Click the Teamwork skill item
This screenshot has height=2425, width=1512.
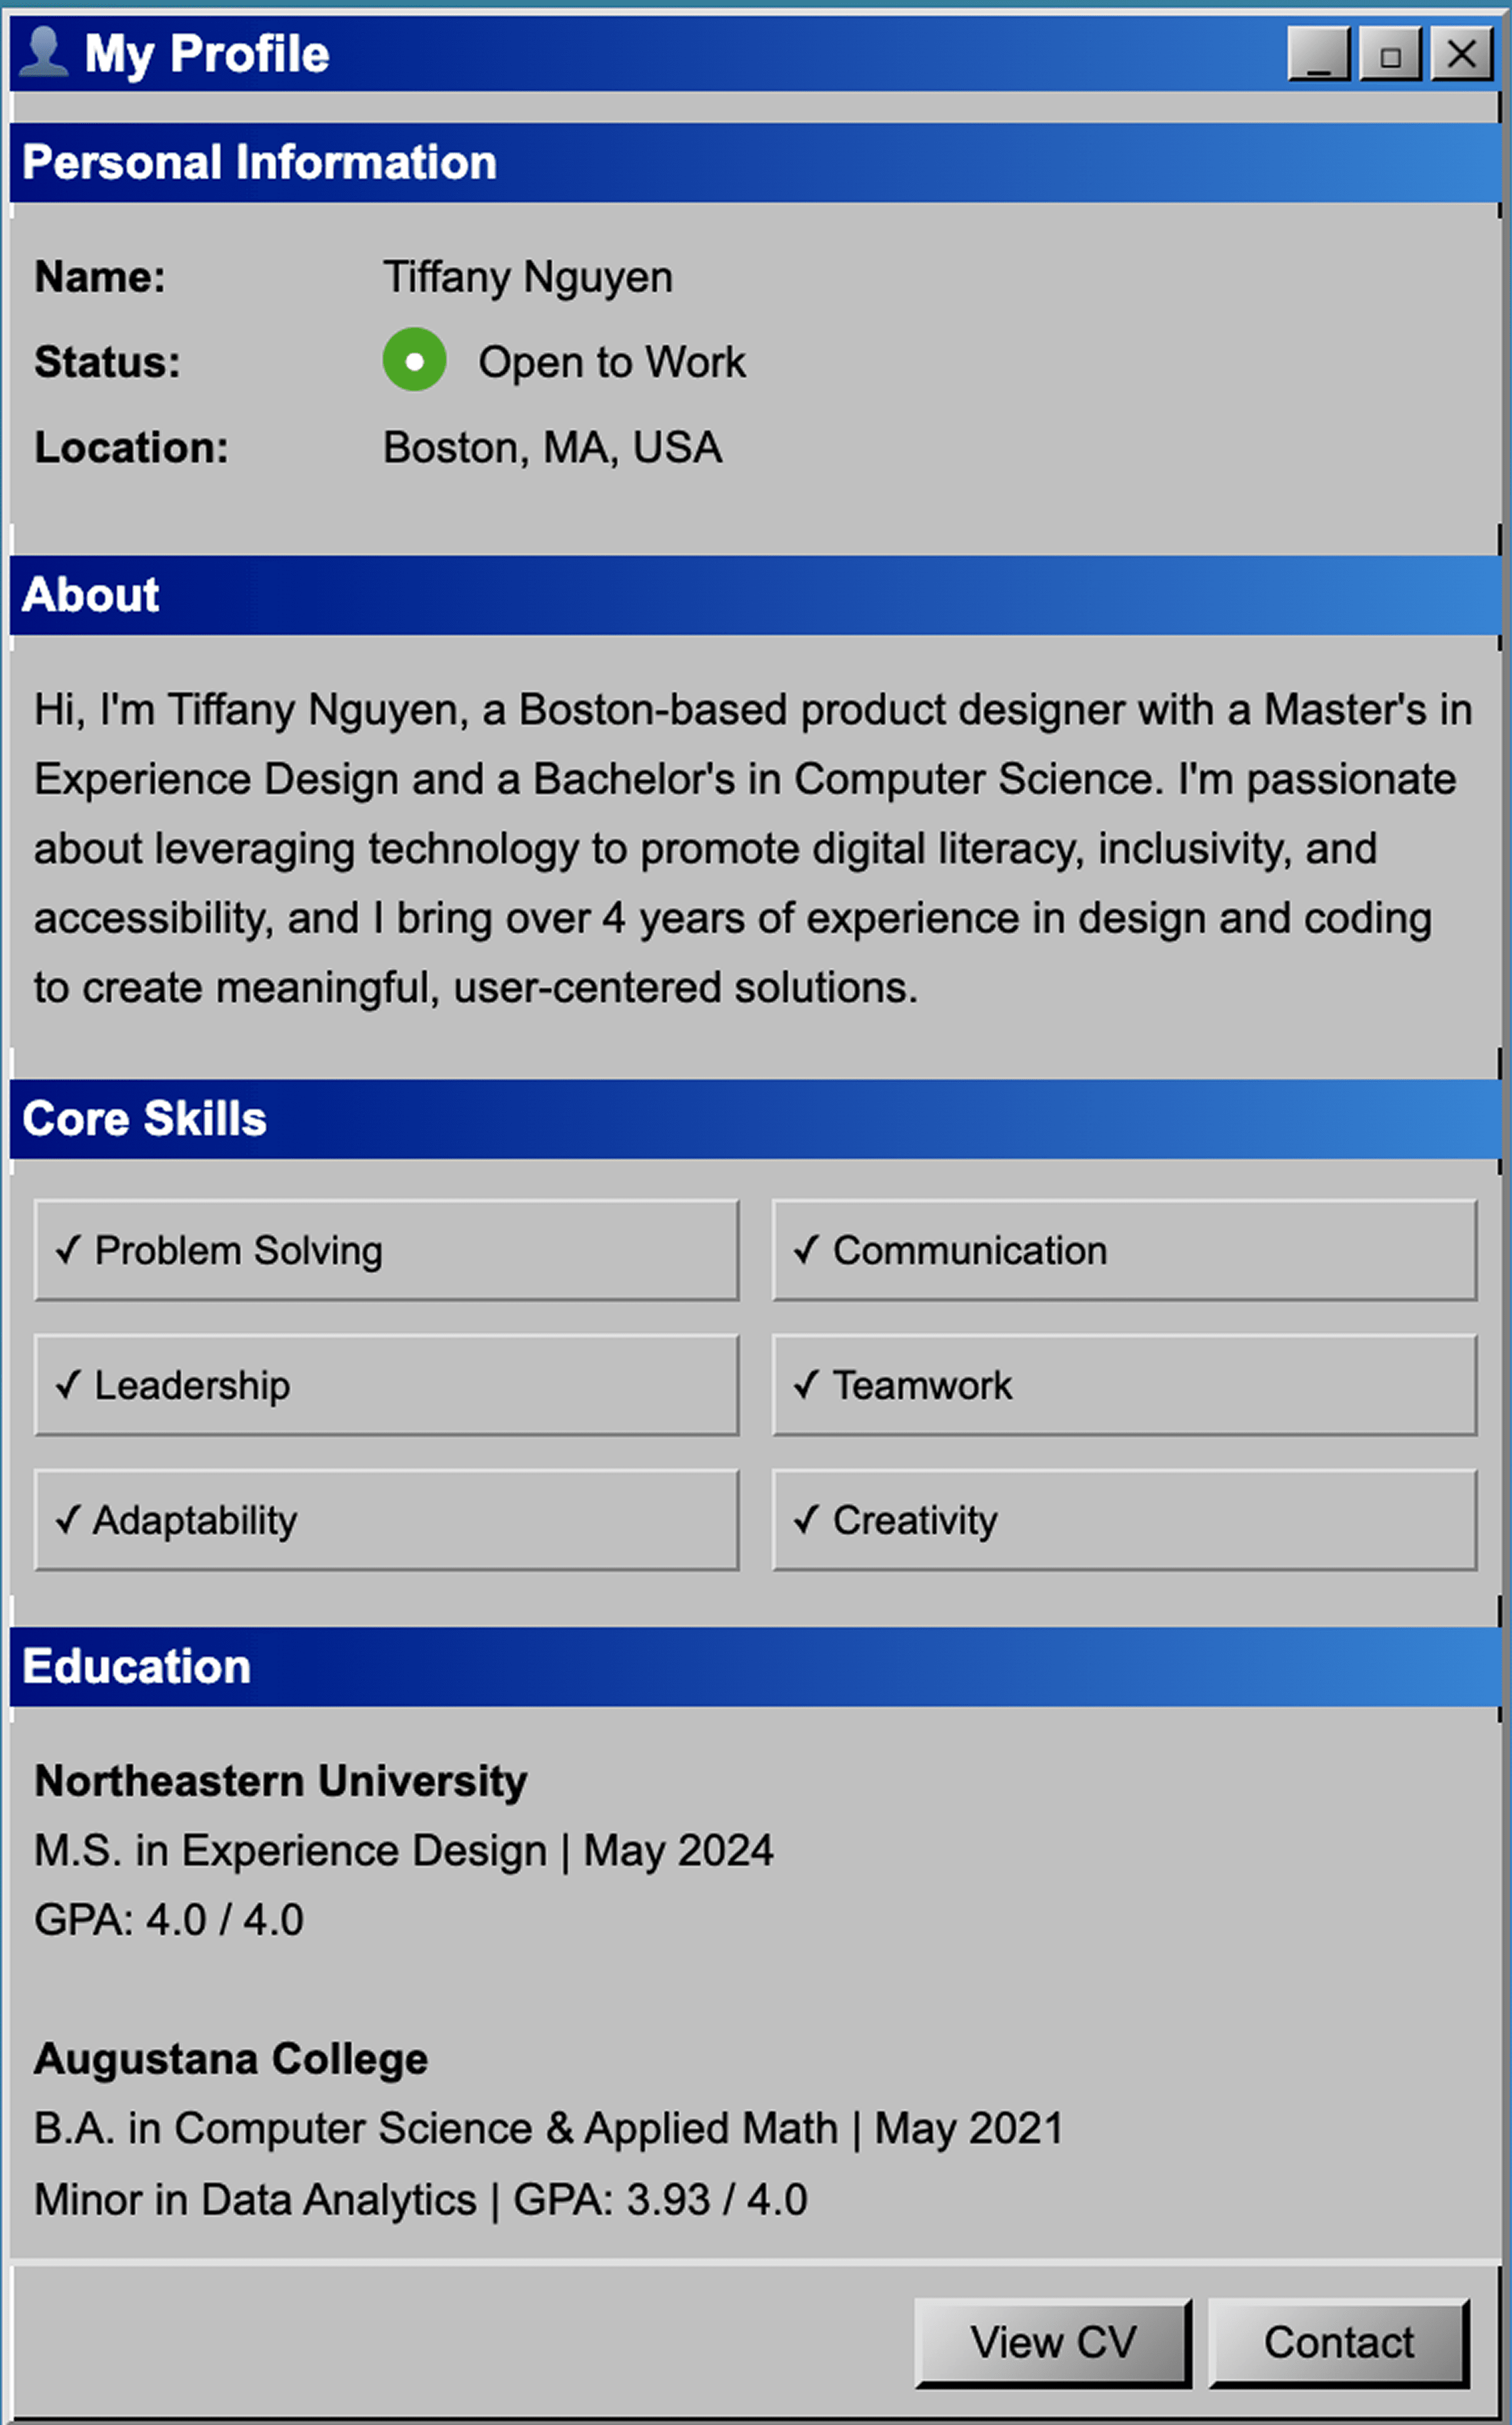tap(1124, 1385)
